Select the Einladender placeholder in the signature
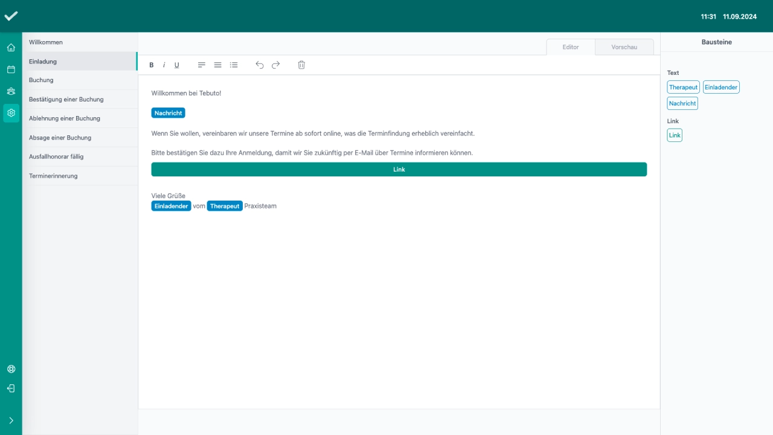The width and height of the screenshot is (773, 435). pos(171,206)
